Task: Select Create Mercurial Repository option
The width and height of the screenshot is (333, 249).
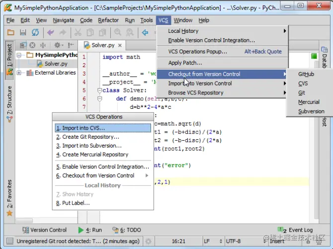Action: pyautogui.click(x=103, y=155)
